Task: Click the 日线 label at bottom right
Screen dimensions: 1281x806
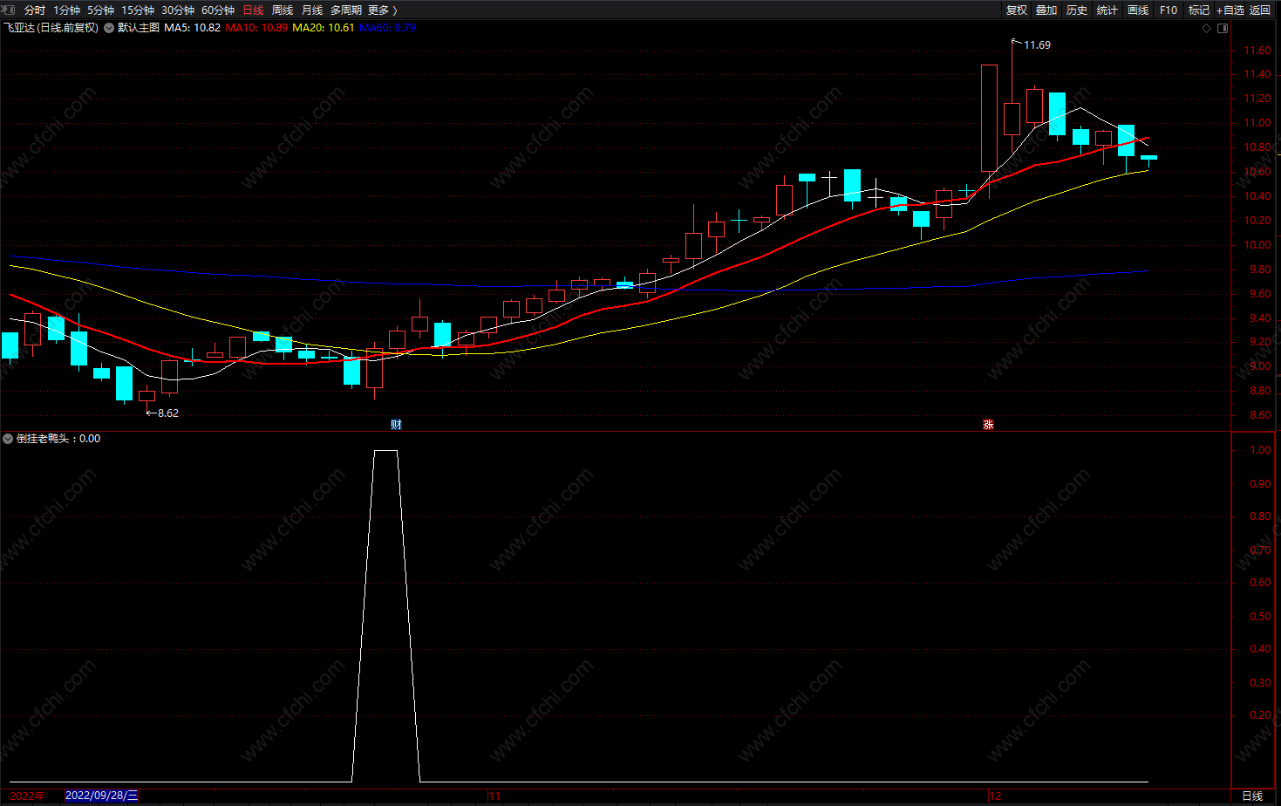Action: click(x=1252, y=796)
